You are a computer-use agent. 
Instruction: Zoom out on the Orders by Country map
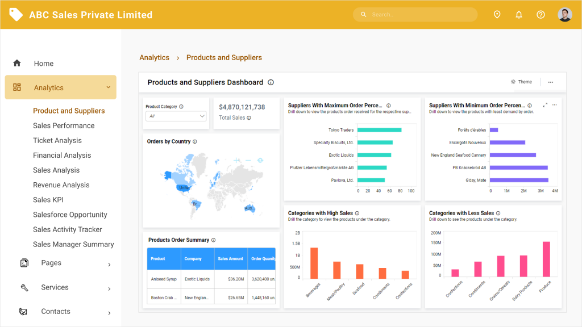click(x=248, y=160)
